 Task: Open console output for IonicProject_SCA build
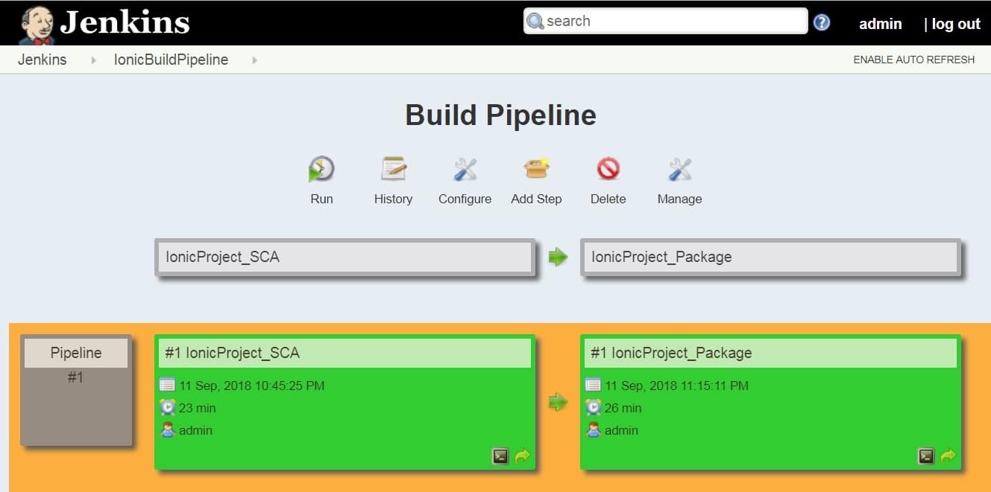click(x=500, y=456)
